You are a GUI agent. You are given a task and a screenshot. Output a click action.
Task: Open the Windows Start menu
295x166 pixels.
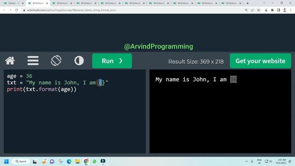pos(6,161)
